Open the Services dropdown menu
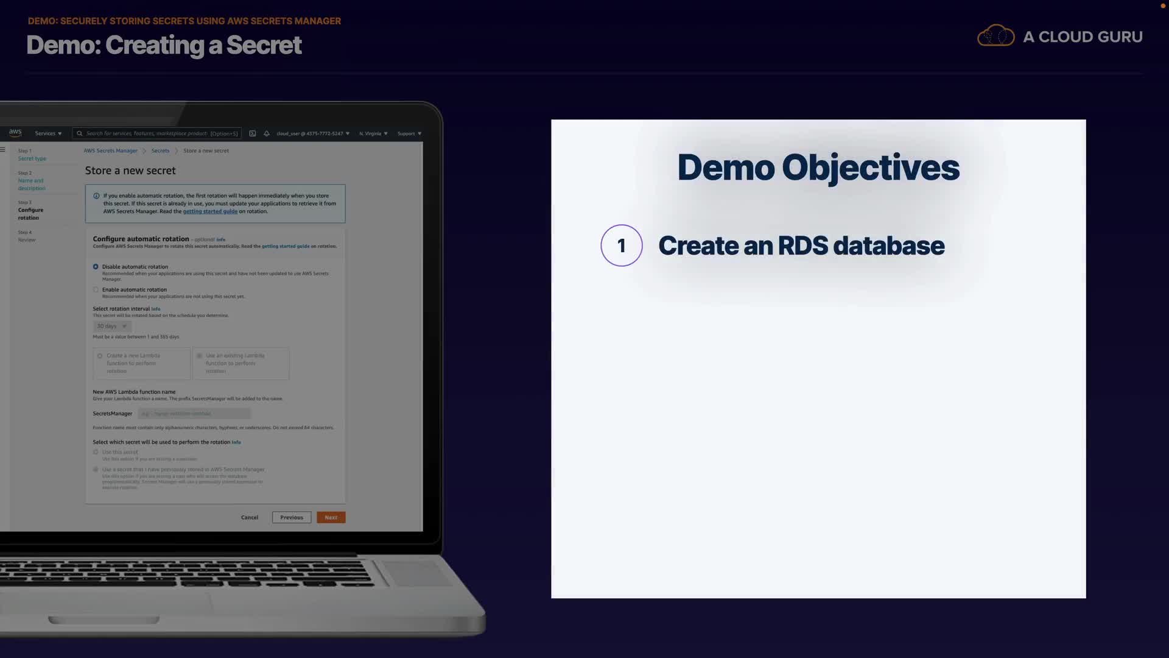This screenshot has width=1169, height=658. tap(48, 133)
